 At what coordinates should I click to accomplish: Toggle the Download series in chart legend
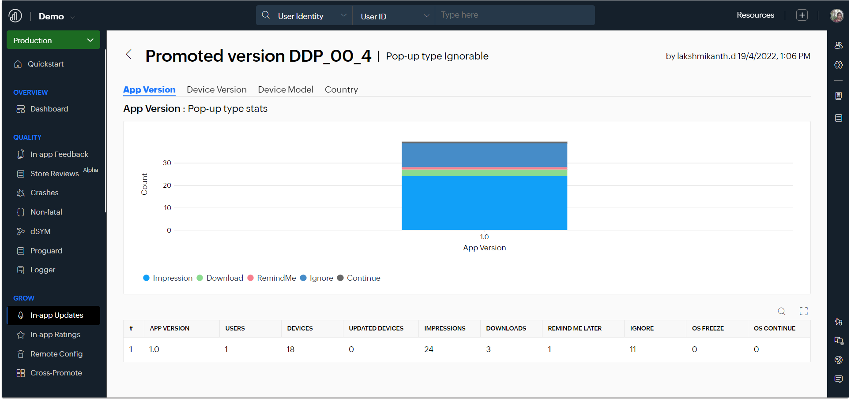coord(220,278)
